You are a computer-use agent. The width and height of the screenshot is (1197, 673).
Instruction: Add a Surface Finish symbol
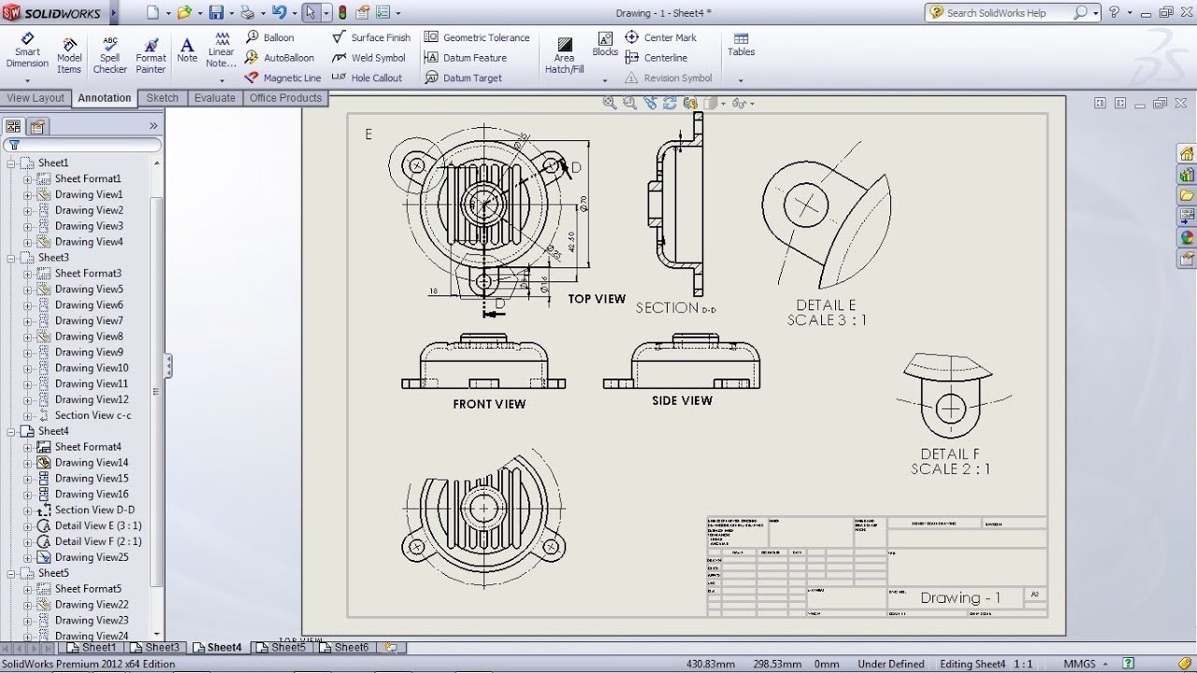coord(370,37)
